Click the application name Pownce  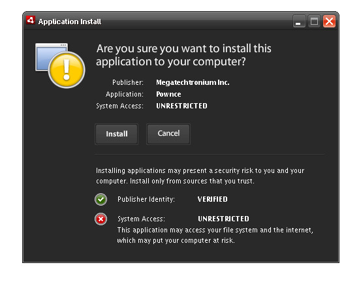point(168,94)
